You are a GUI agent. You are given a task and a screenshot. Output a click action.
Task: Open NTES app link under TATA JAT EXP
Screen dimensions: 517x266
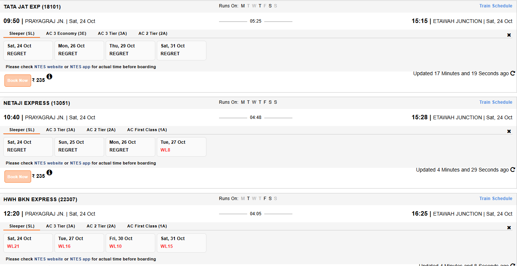click(80, 67)
